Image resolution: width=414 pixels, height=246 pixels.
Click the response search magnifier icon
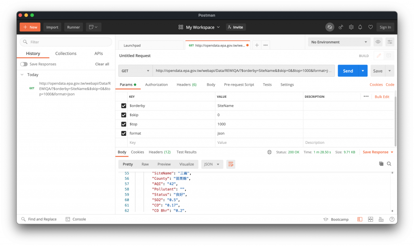[389, 164]
